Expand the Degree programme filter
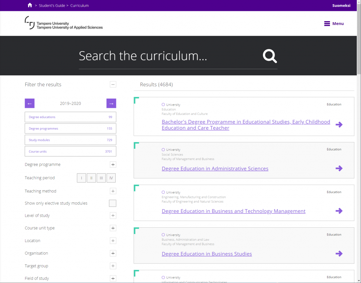Viewport: 361px width, 283px height. pos(113,165)
